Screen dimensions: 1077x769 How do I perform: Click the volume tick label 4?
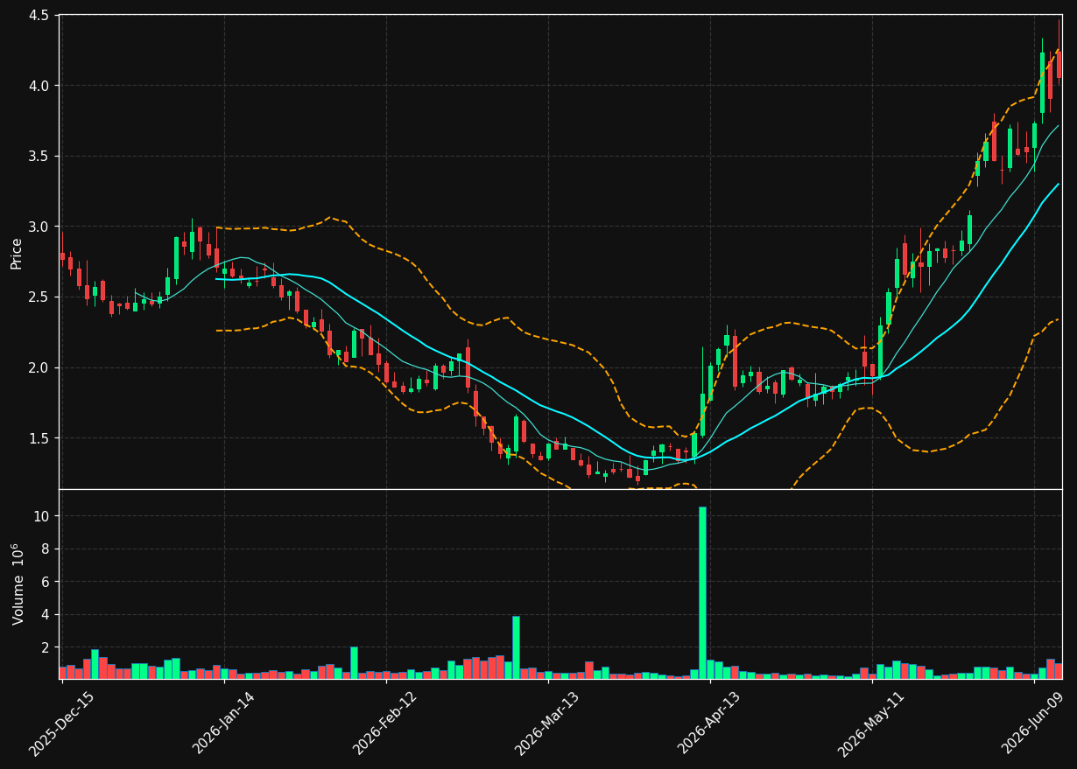[46, 615]
